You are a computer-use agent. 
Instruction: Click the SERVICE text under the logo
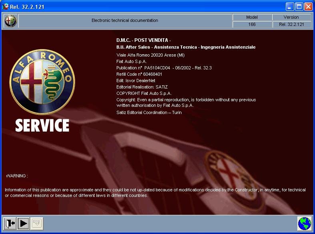42,126
